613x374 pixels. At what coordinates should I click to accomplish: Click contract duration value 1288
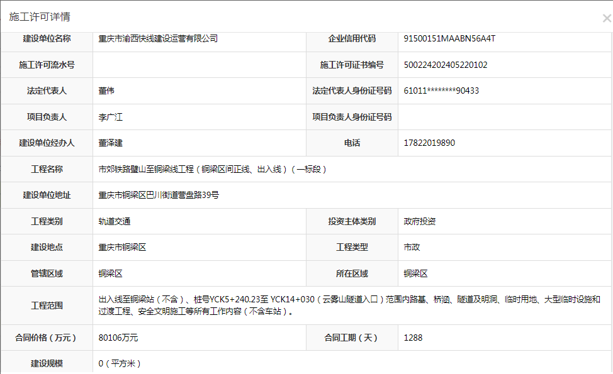[x=413, y=338]
